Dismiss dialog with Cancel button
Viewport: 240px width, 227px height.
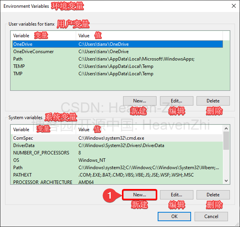pos(211,217)
